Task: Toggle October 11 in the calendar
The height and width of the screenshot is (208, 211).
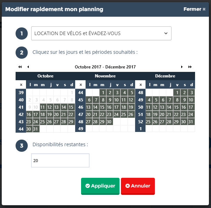Action: pos(43,107)
